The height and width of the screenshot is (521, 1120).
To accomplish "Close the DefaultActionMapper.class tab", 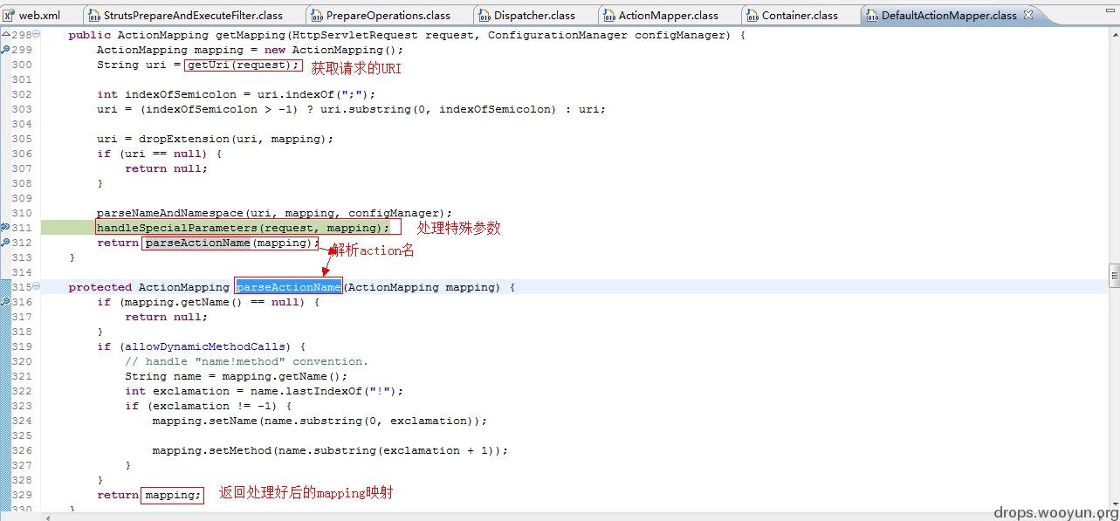I will (x=1028, y=15).
